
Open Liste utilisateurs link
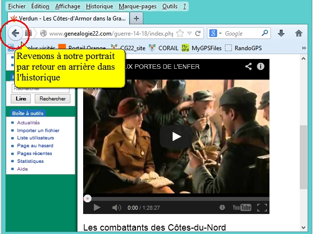pos(36,137)
